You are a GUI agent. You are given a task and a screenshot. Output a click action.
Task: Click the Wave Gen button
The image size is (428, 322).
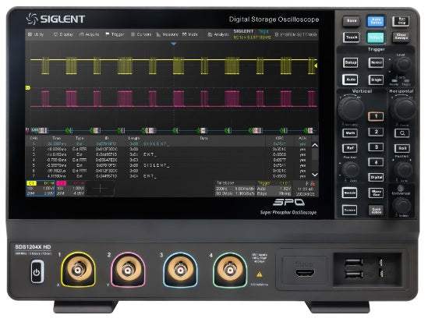coord(376,193)
